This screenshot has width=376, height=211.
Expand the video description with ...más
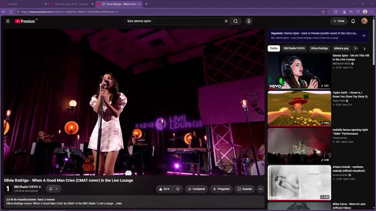(x=118, y=203)
